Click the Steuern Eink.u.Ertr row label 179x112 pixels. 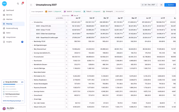[x=40, y=107]
